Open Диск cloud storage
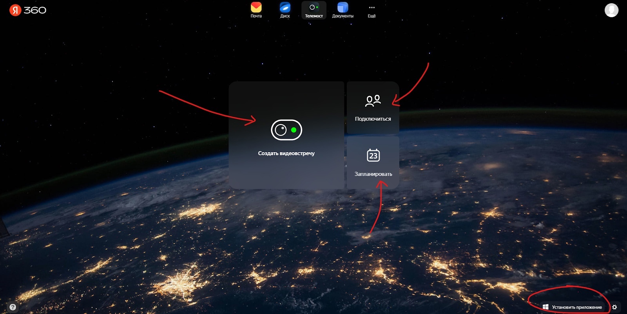 pyautogui.click(x=285, y=10)
